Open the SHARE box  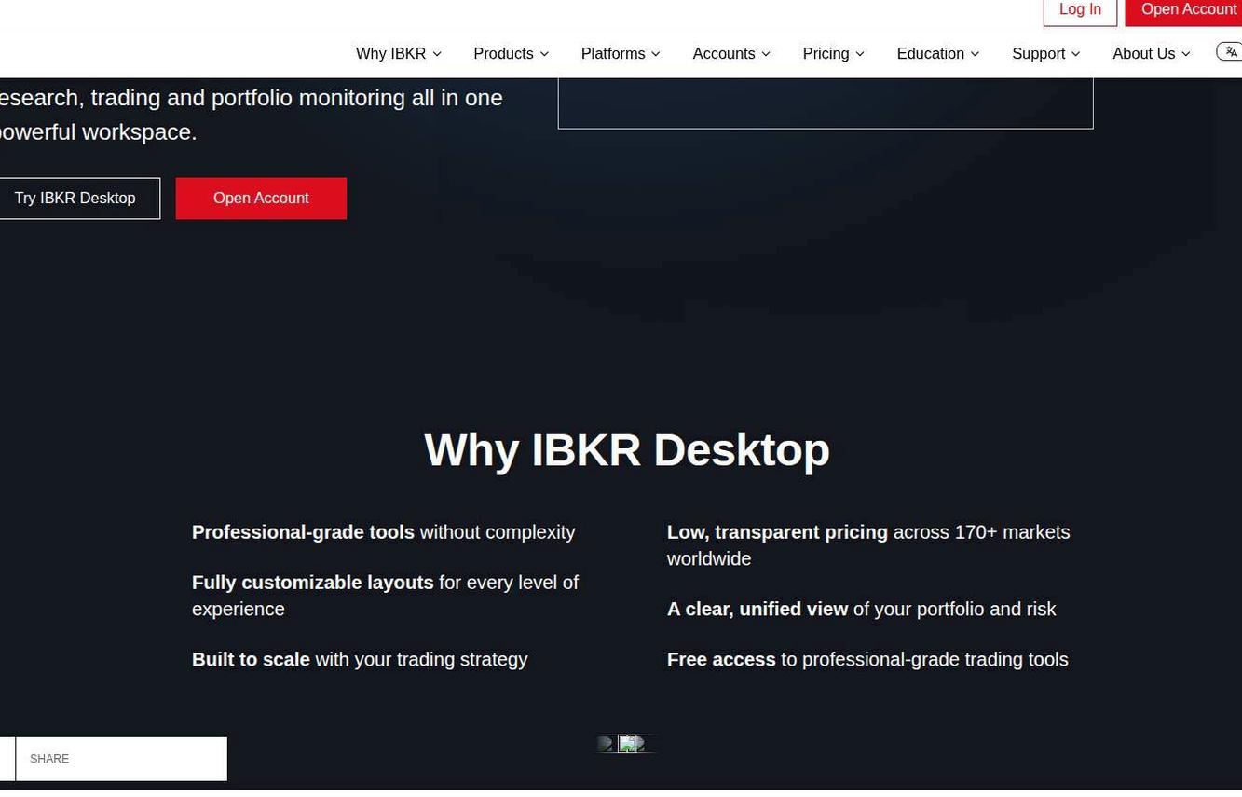point(121,759)
